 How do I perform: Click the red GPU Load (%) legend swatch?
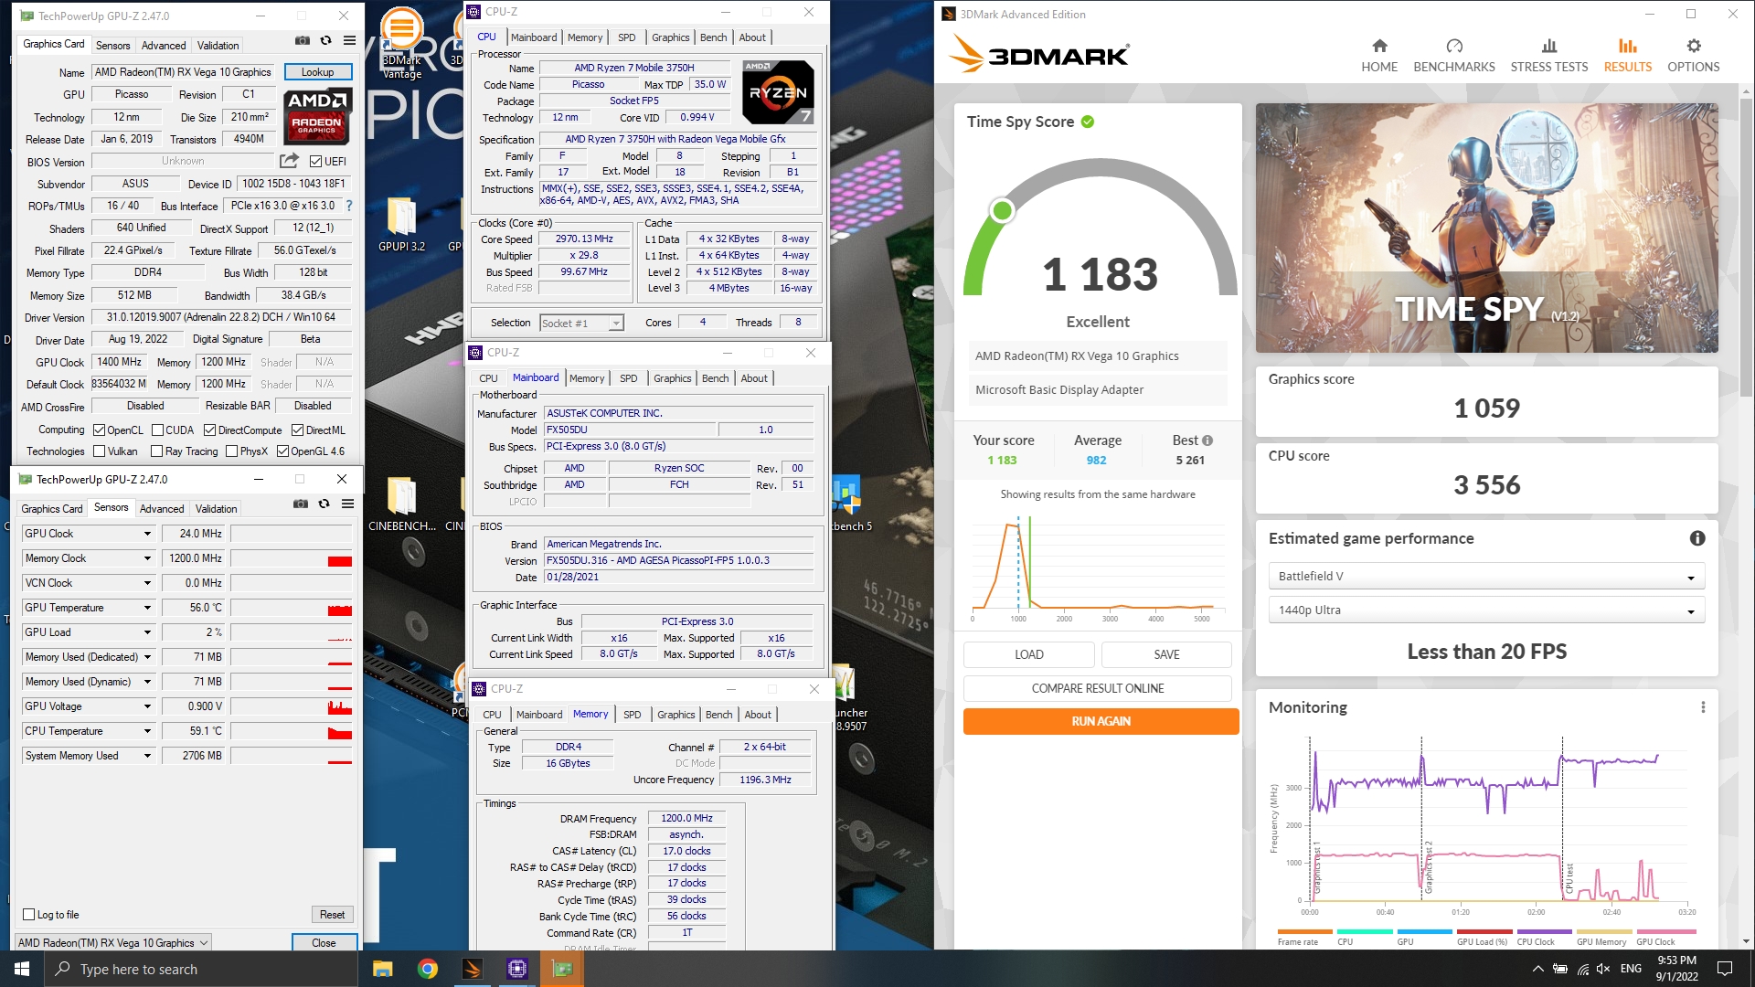1484,932
